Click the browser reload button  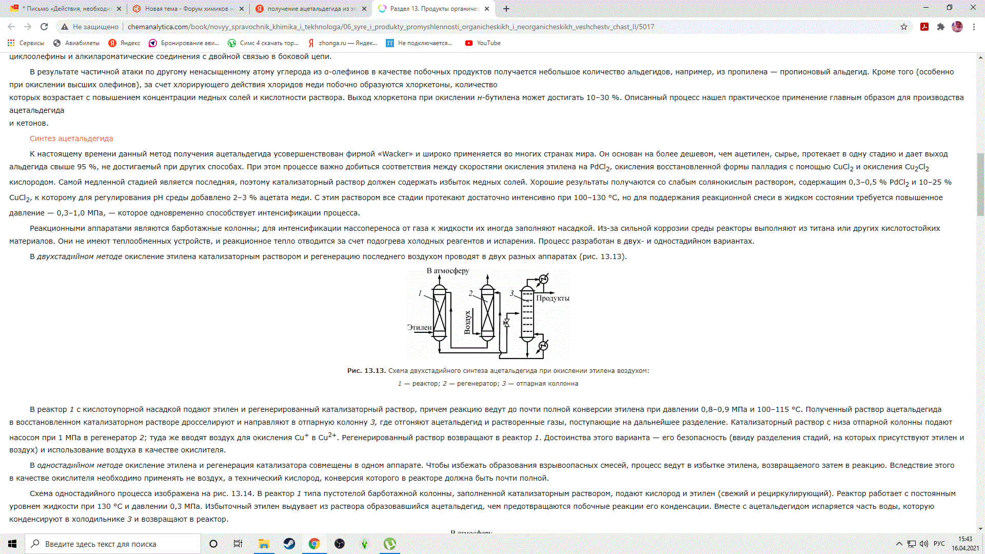[44, 27]
